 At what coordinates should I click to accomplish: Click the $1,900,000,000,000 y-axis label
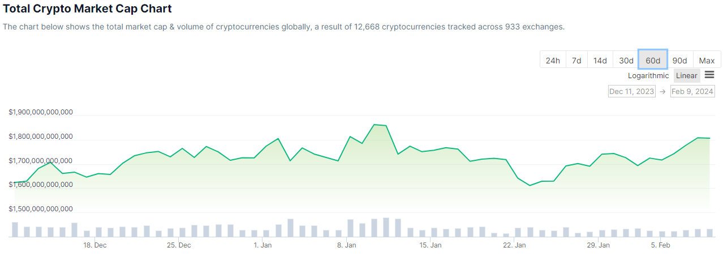pyautogui.click(x=41, y=112)
